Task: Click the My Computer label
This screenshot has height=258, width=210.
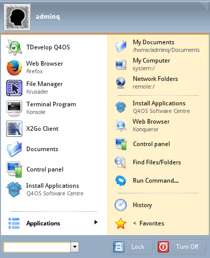Action: pyautogui.click(x=152, y=61)
